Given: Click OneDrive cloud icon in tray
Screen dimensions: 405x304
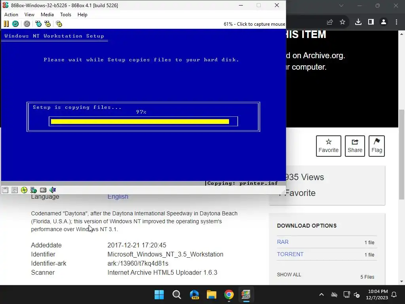Looking at the screenshot, I should pyautogui.click(x=334, y=294).
